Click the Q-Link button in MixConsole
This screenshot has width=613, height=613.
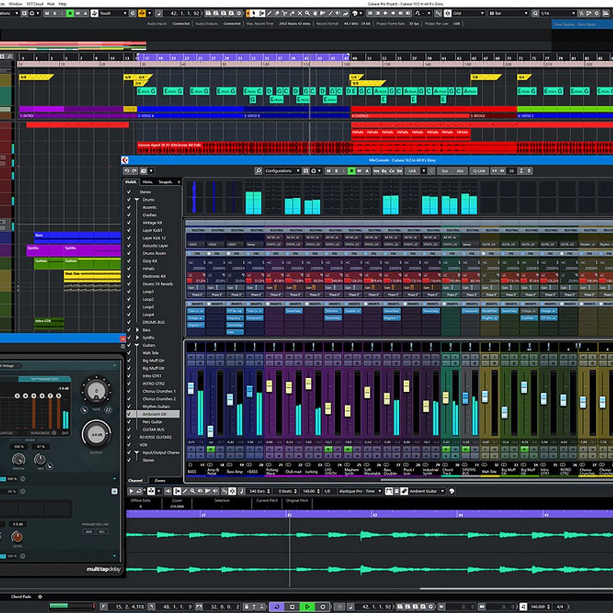point(478,171)
